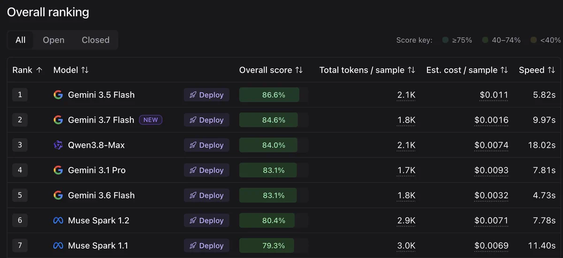Sort by Rank using the arrow icon
Screen dimensions: 563x258
[39, 70]
